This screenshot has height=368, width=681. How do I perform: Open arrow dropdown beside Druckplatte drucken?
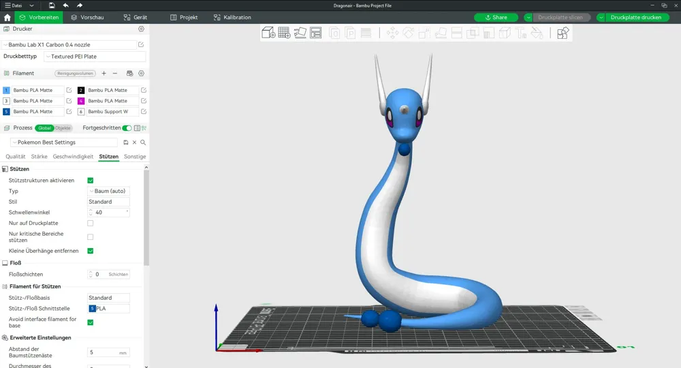601,18
